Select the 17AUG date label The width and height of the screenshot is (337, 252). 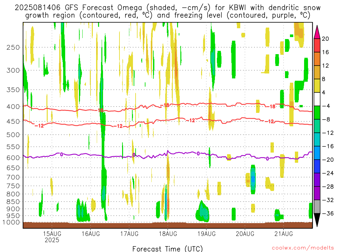(x=129, y=234)
